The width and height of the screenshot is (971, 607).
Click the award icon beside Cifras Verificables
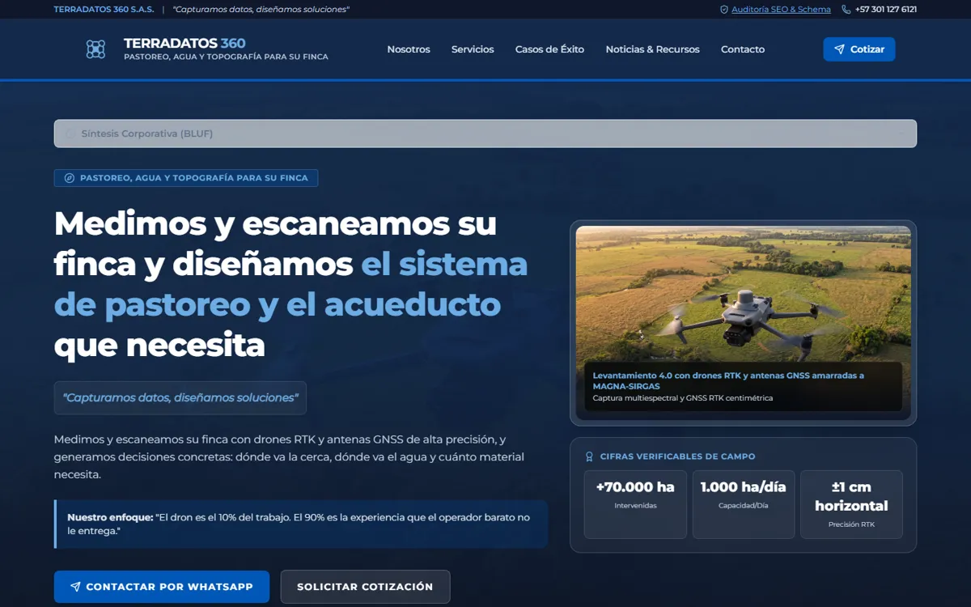tap(589, 456)
